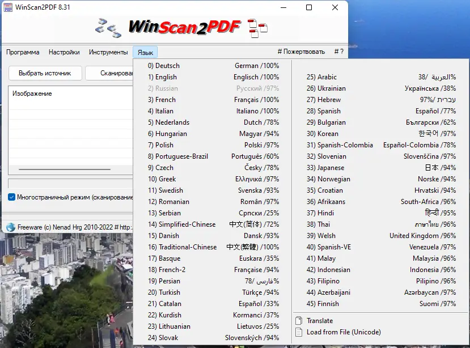
Task: Click the Translate document icon
Action: (299, 321)
